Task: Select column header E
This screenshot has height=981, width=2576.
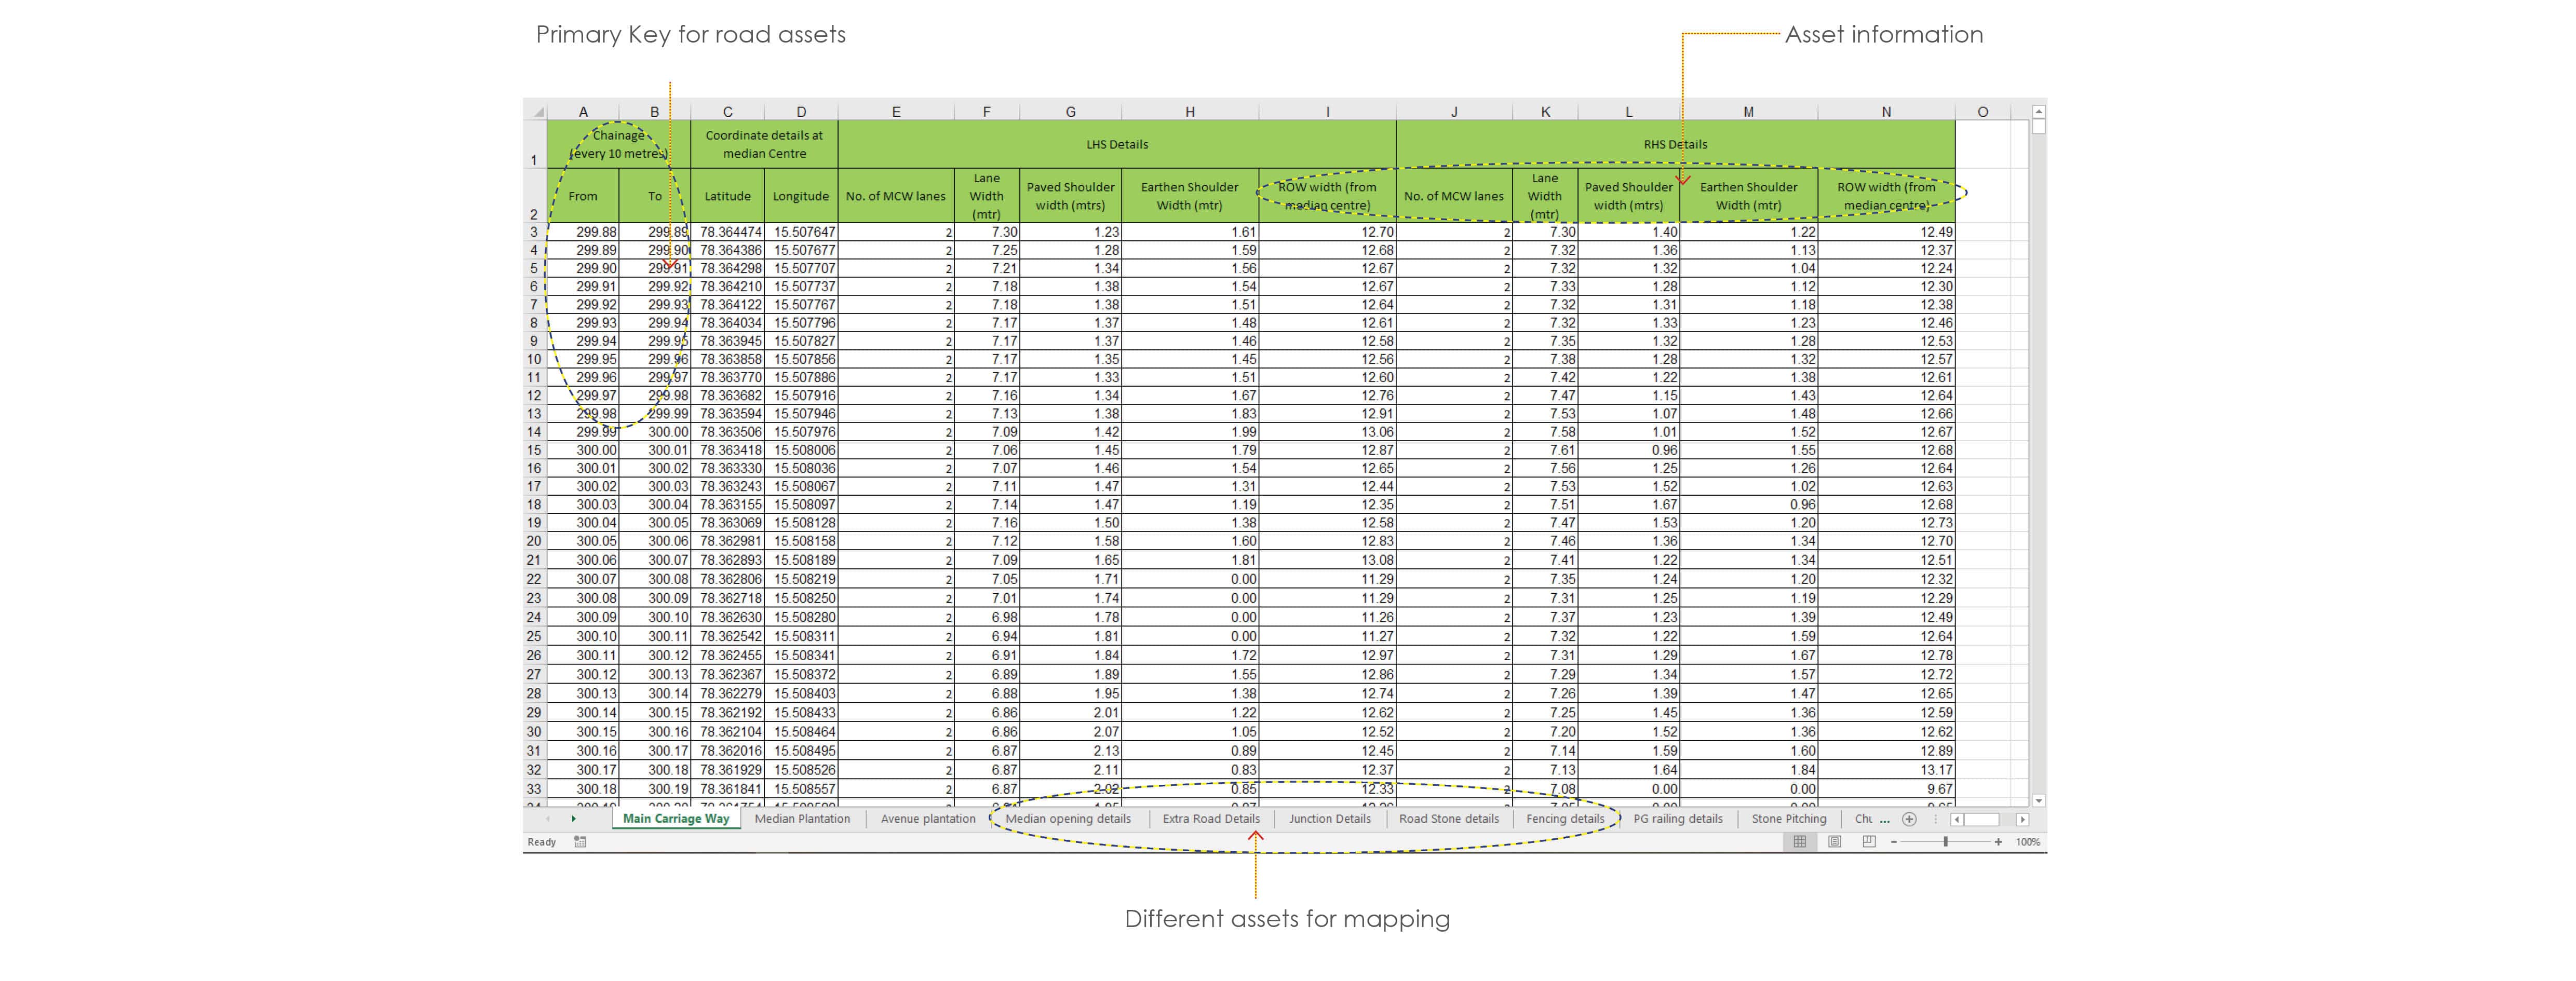Action: point(895,112)
